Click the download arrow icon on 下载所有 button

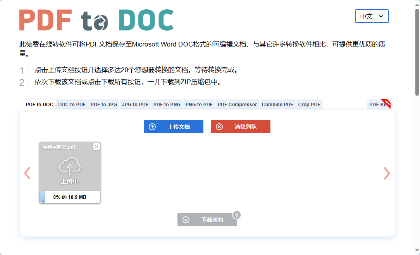[x=186, y=219]
